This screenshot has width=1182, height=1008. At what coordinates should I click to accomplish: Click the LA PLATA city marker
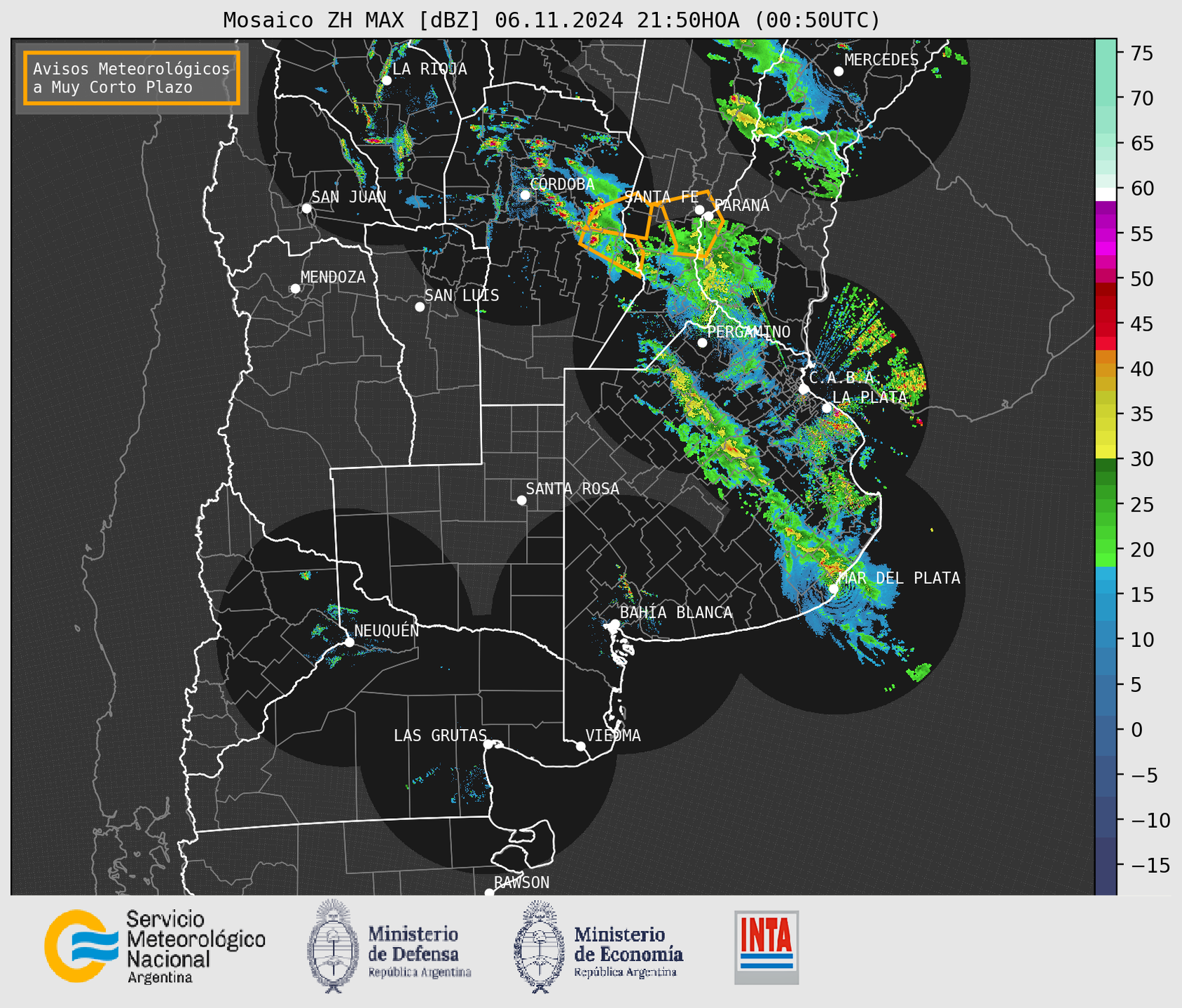tap(827, 408)
